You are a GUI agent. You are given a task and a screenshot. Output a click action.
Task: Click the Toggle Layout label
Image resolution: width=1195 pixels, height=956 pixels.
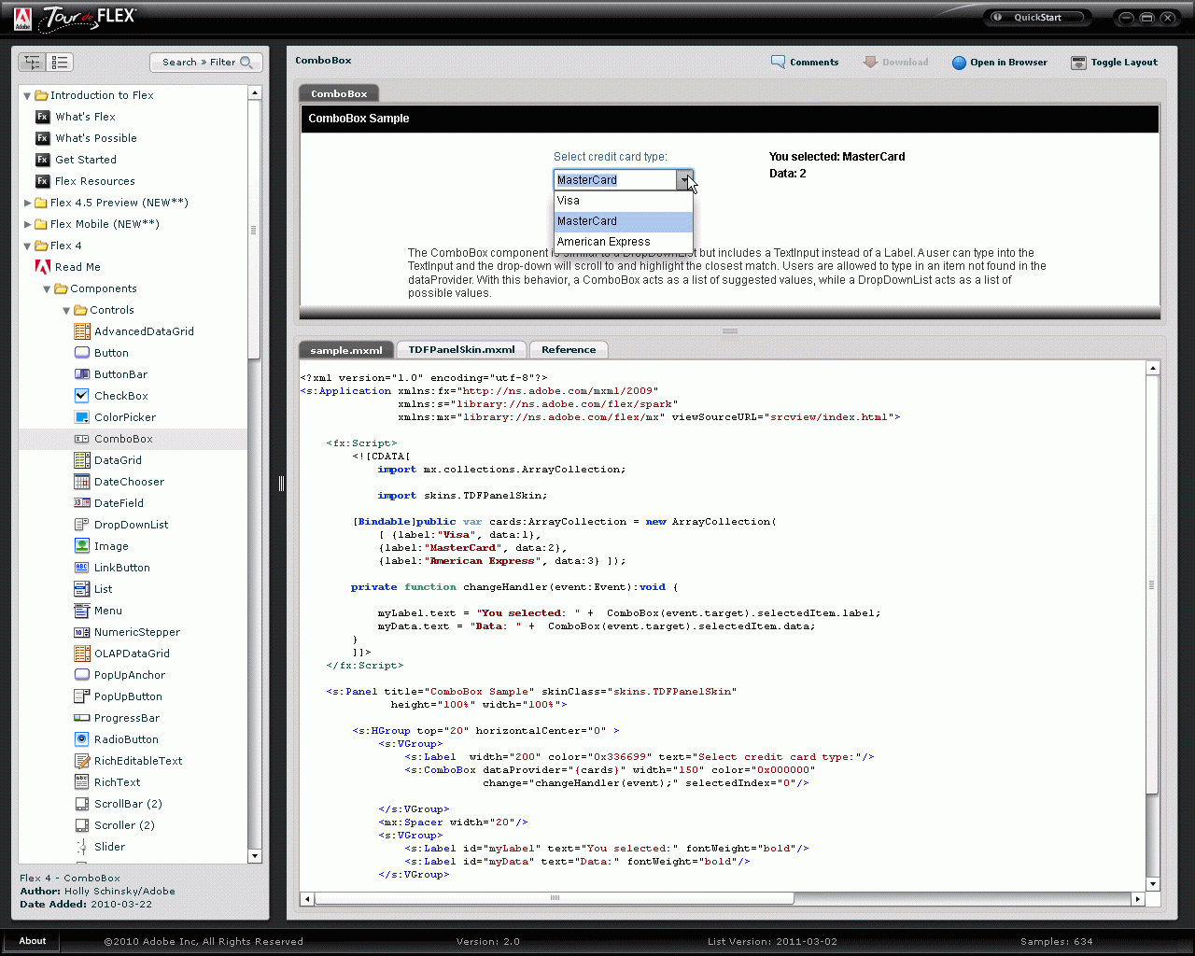click(1124, 63)
